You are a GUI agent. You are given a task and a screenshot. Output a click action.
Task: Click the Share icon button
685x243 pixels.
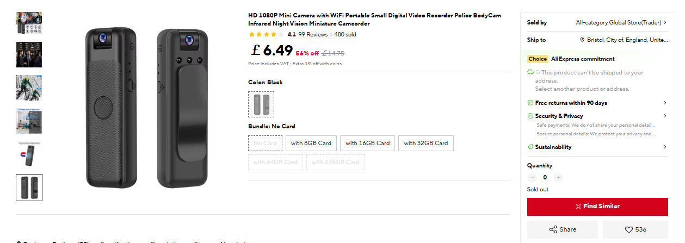point(553,229)
